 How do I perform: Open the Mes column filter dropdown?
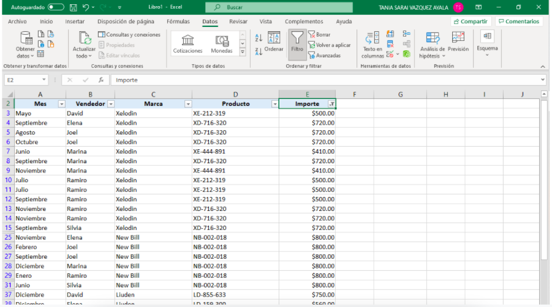point(62,104)
